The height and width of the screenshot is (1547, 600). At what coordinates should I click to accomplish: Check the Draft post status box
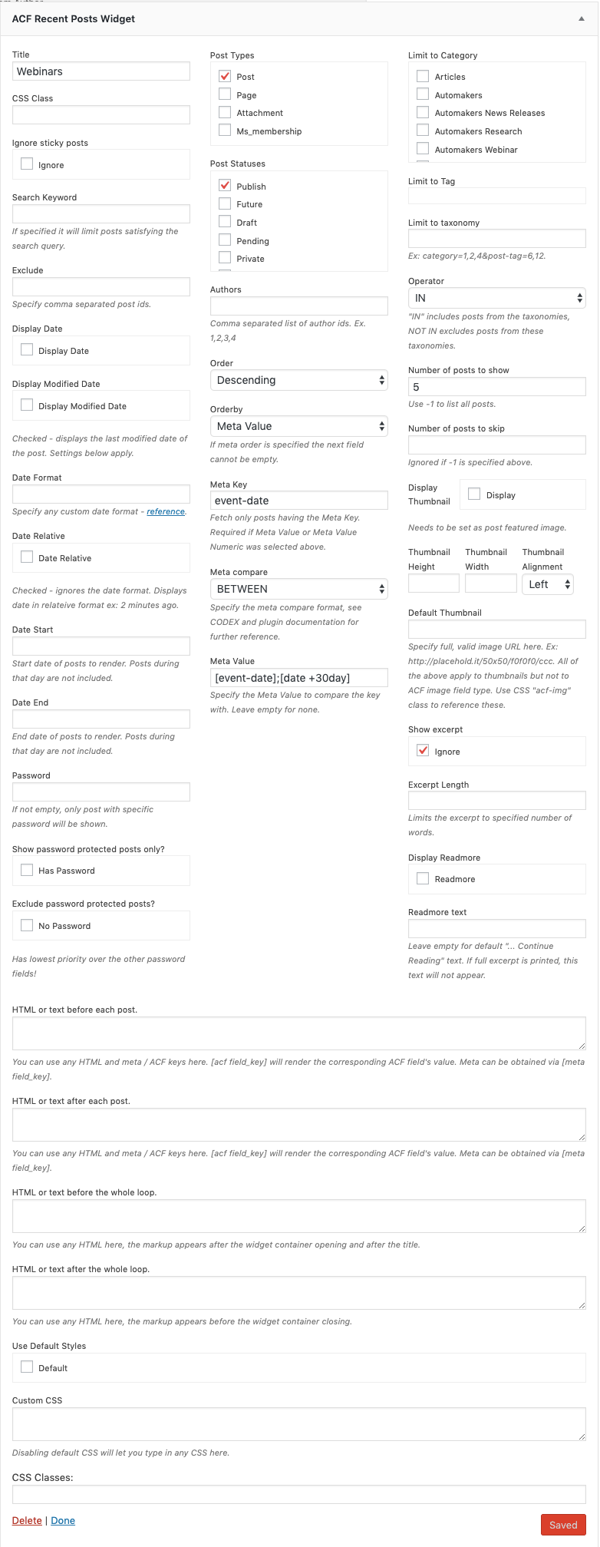[225, 222]
